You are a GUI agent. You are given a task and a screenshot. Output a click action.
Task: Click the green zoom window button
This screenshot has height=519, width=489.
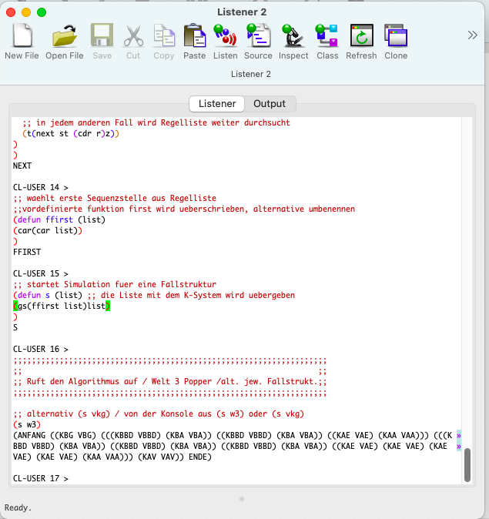coord(42,12)
